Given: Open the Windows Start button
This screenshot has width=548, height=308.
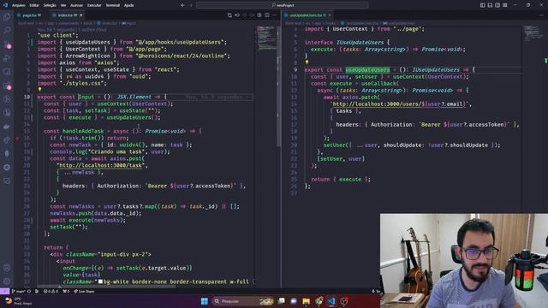Looking at the screenshot, I should point(205,300).
